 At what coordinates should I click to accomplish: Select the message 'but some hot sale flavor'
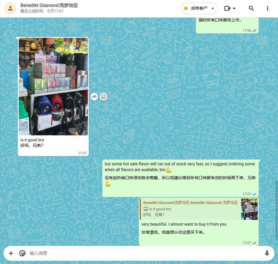(180, 167)
